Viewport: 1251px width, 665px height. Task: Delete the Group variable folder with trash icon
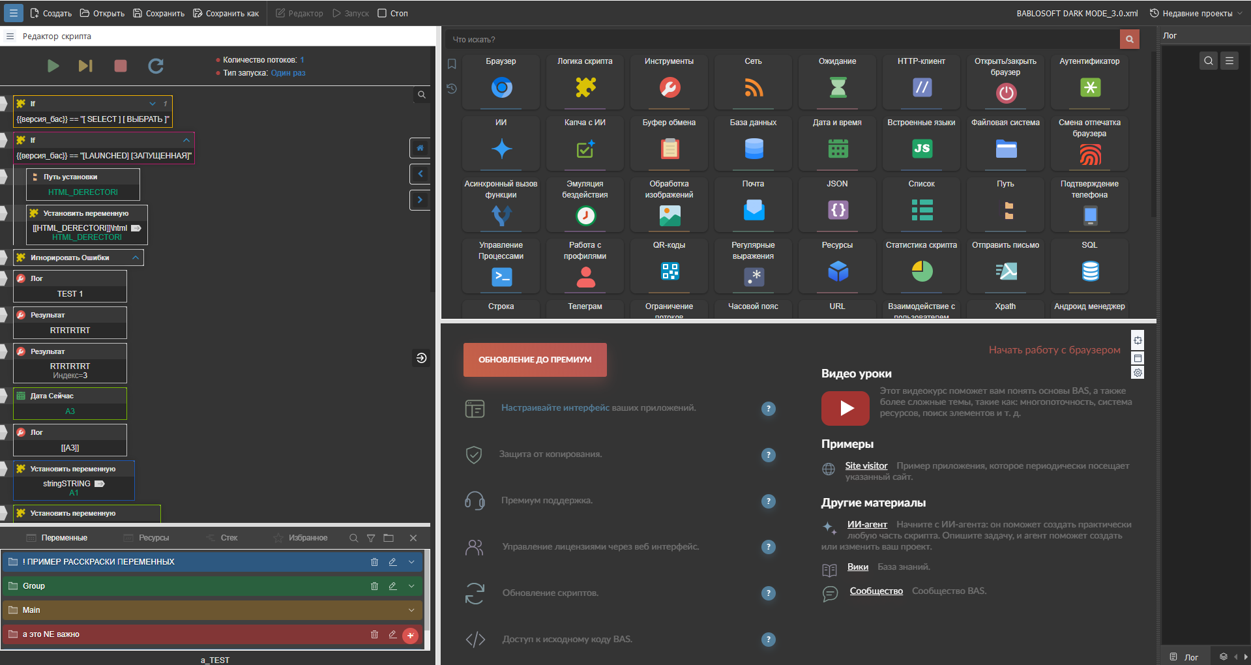point(374,586)
